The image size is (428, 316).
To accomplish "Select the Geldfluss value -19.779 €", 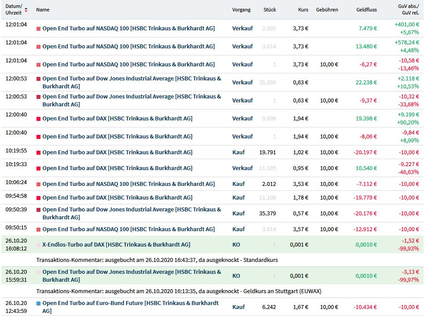I will point(365,197).
